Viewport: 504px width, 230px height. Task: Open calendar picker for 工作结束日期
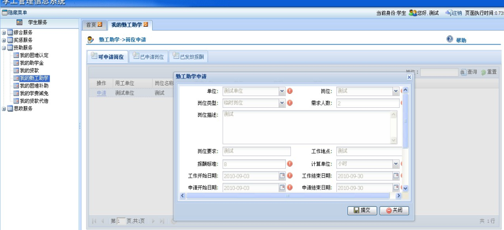pos(396,176)
